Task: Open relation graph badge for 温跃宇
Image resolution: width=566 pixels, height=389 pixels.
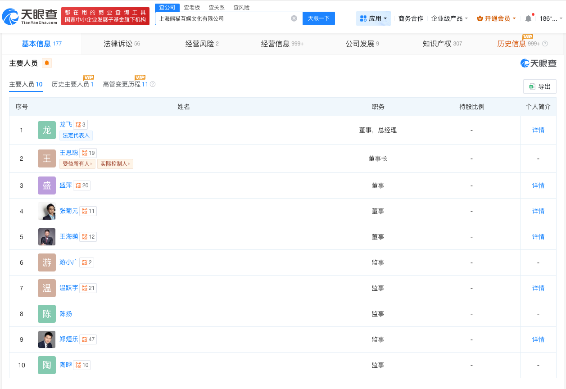Action: (x=88, y=288)
